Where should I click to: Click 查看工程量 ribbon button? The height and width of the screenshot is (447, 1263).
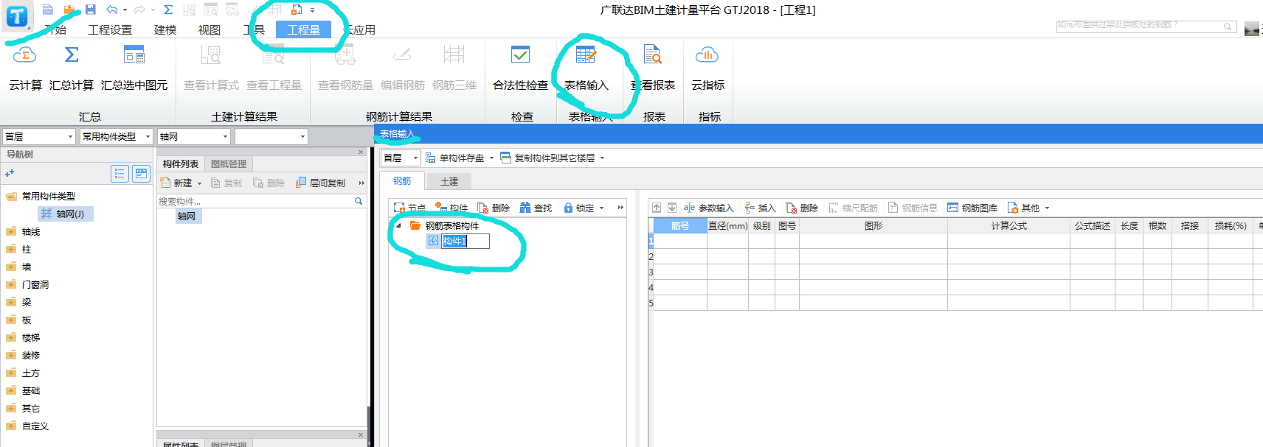coord(274,68)
